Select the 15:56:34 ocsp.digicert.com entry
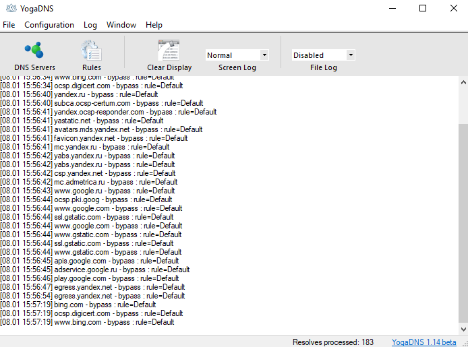 tap(92, 86)
